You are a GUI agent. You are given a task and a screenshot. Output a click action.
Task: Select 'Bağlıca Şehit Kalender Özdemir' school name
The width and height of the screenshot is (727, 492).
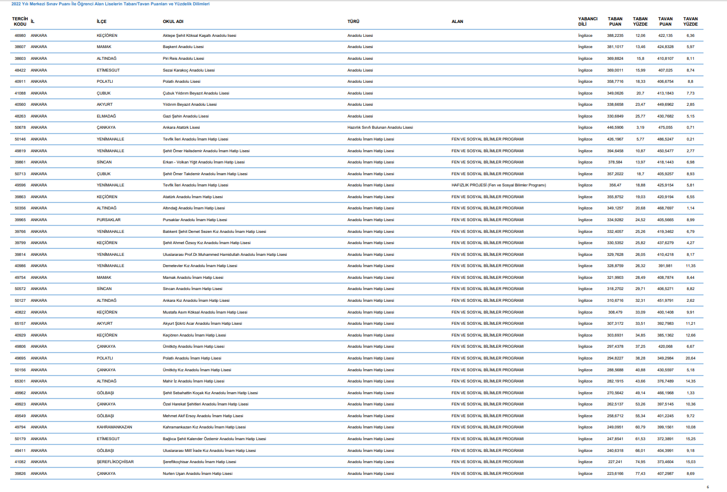214,439
